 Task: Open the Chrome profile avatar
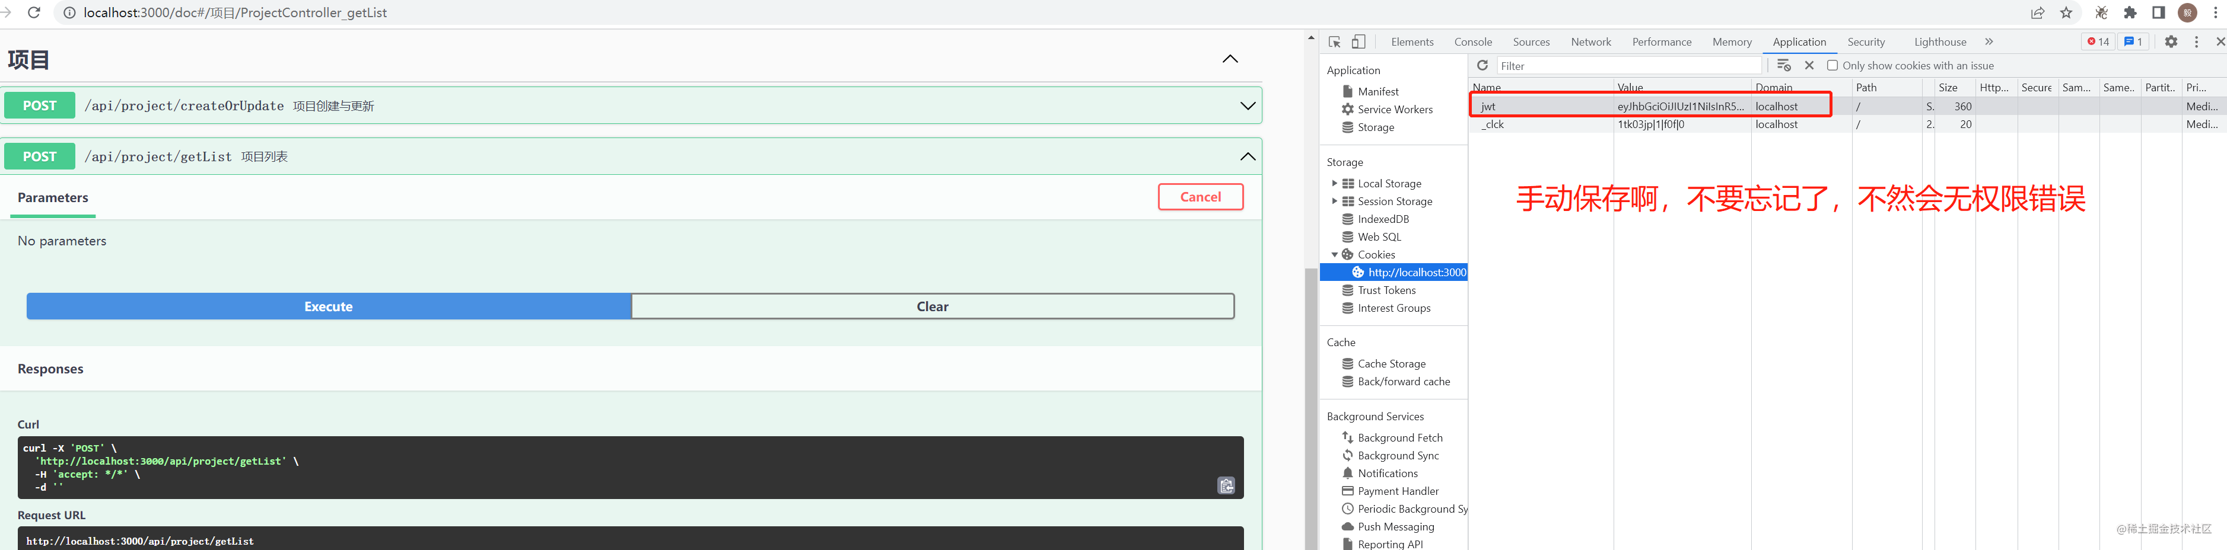click(2188, 12)
